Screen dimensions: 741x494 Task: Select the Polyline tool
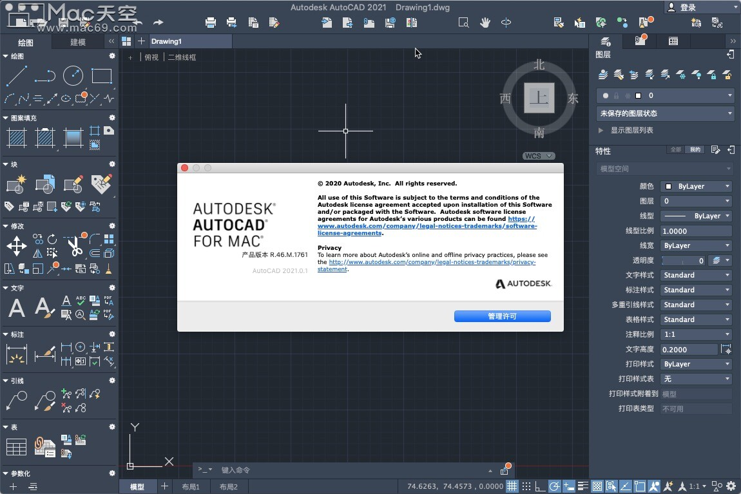click(x=45, y=76)
